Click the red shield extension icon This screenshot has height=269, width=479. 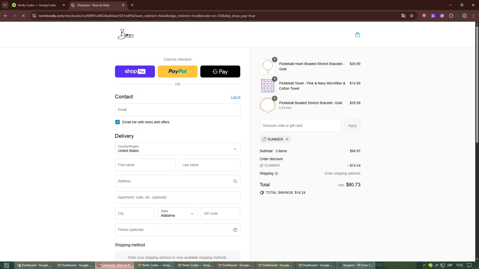click(x=424, y=16)
